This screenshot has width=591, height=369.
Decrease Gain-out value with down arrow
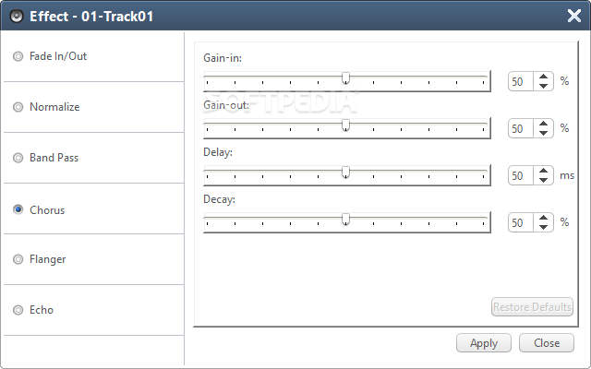click(x=543, y=133)
